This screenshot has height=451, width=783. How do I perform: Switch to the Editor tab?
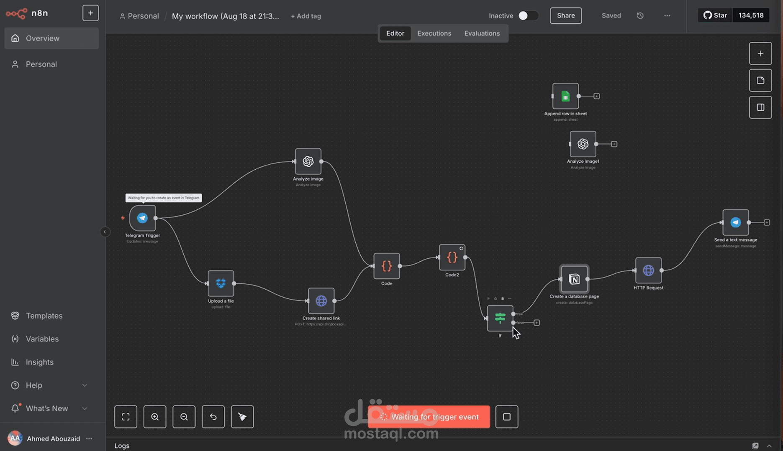pyautogui.click(x=395, y=33)
